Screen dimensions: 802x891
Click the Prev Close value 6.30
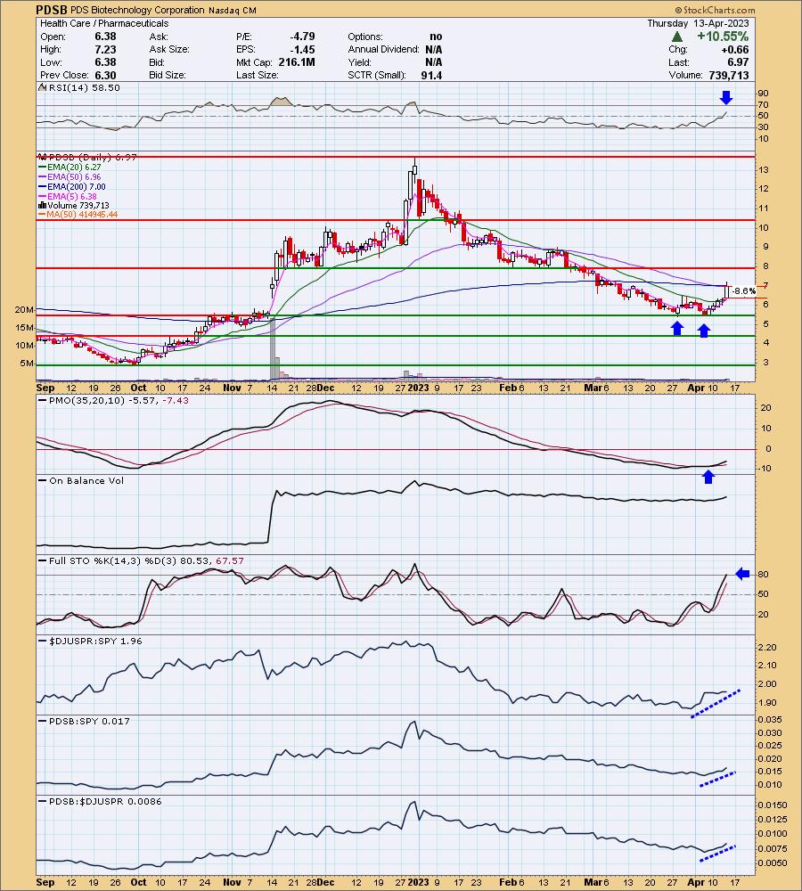(105, 75)
